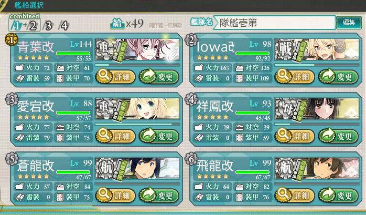Click the flagship number 1 badge
Viewport: 366px width, 215px height.
coord(11,39)
